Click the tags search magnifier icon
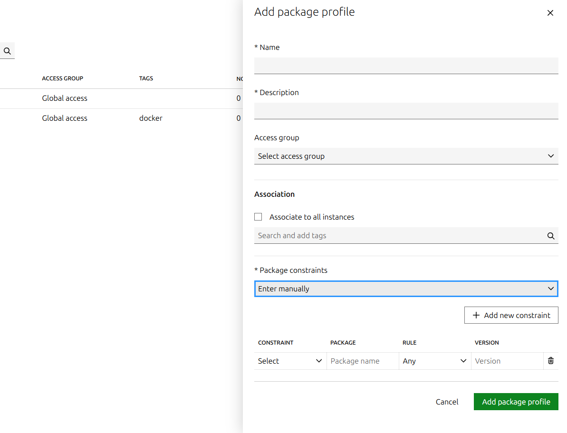Viewport: 567px width, 433px height. (x=550, y=236)
